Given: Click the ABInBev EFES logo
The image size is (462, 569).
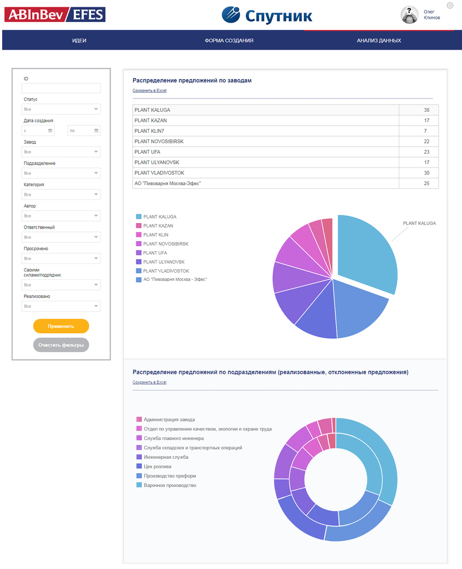Looking at the screenshot, I should [x=55, y=14].
